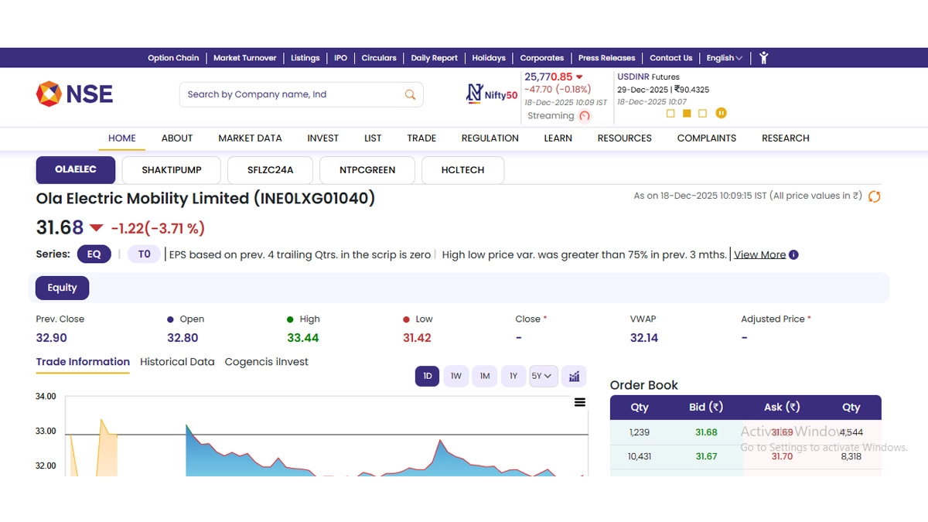Pause the futures ticker carousel

(721, 113)
